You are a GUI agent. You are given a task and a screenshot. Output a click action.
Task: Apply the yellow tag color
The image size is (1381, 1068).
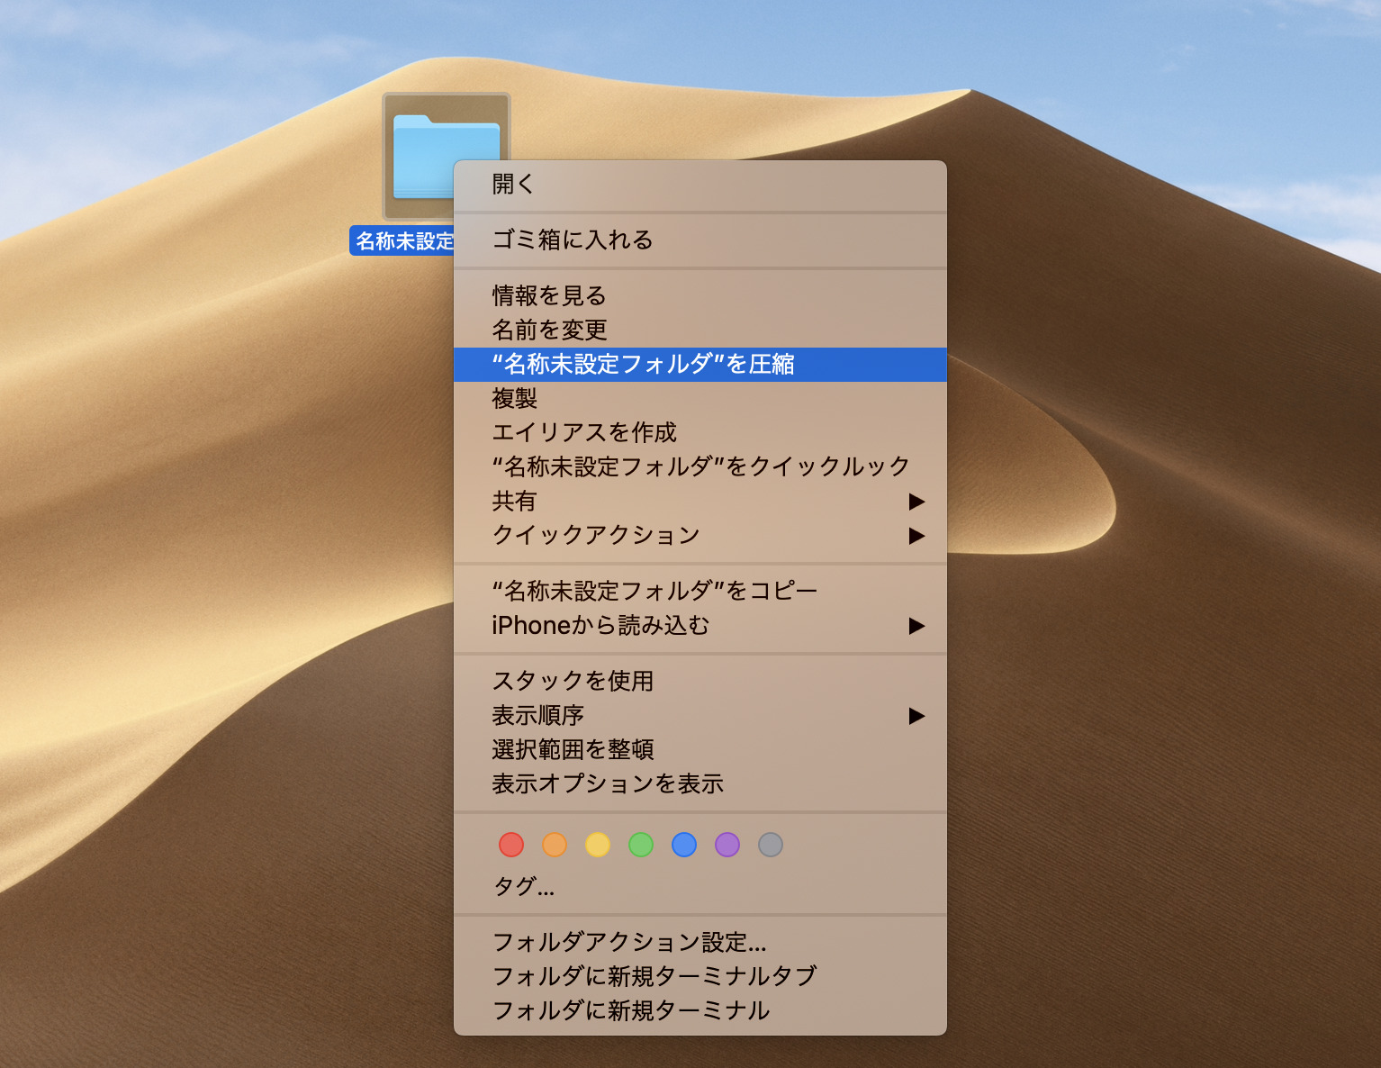[598, 845]
